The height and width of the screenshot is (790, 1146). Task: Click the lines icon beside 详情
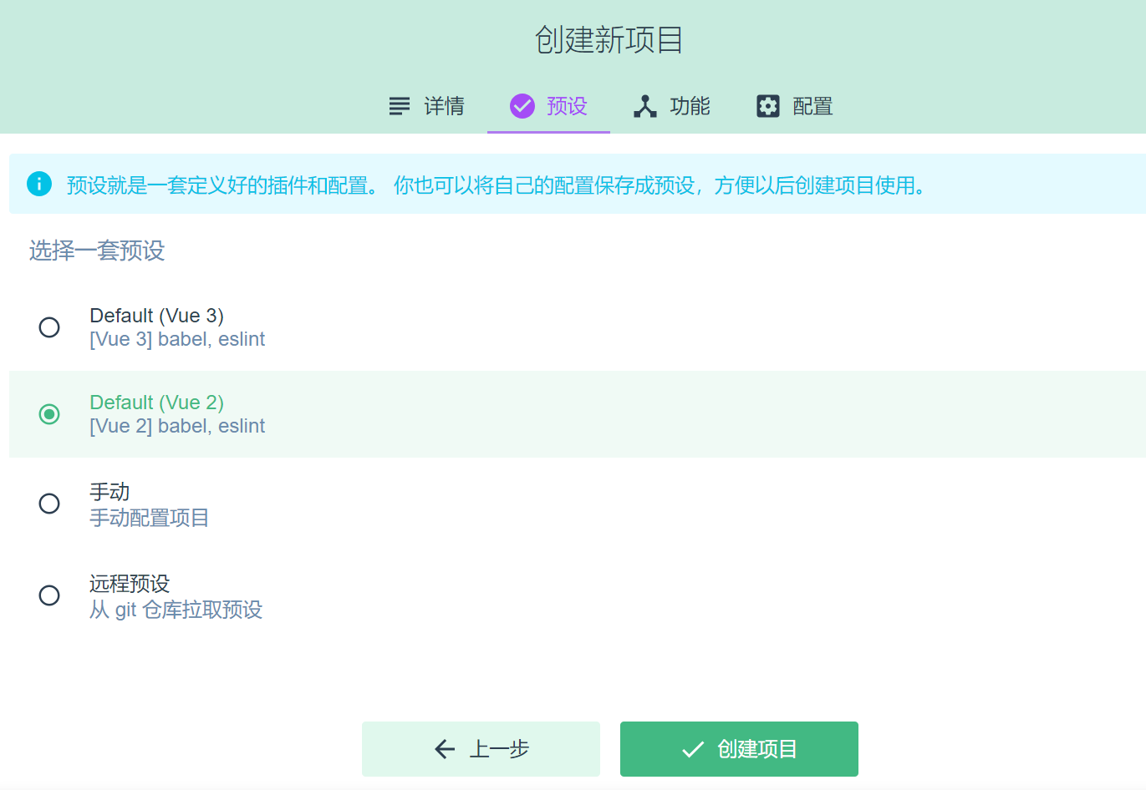pyautogui.click(x=400, y=106)
